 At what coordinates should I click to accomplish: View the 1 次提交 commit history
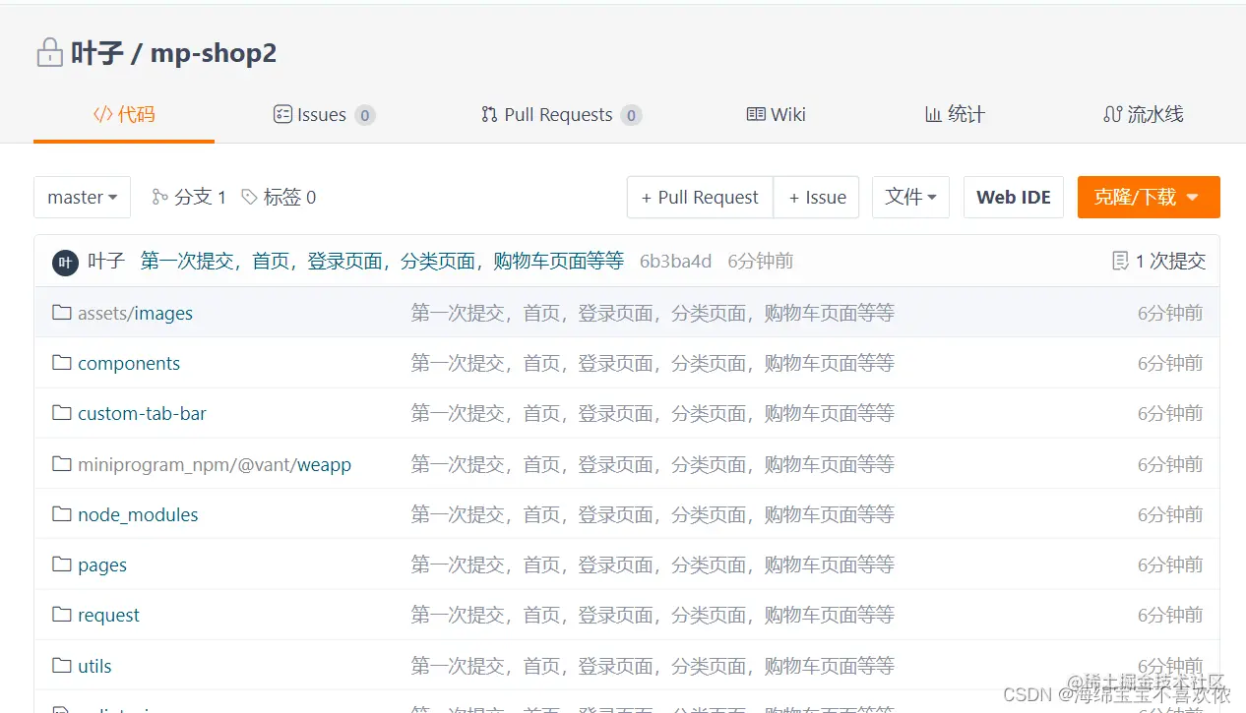[x=1158, y=261]
